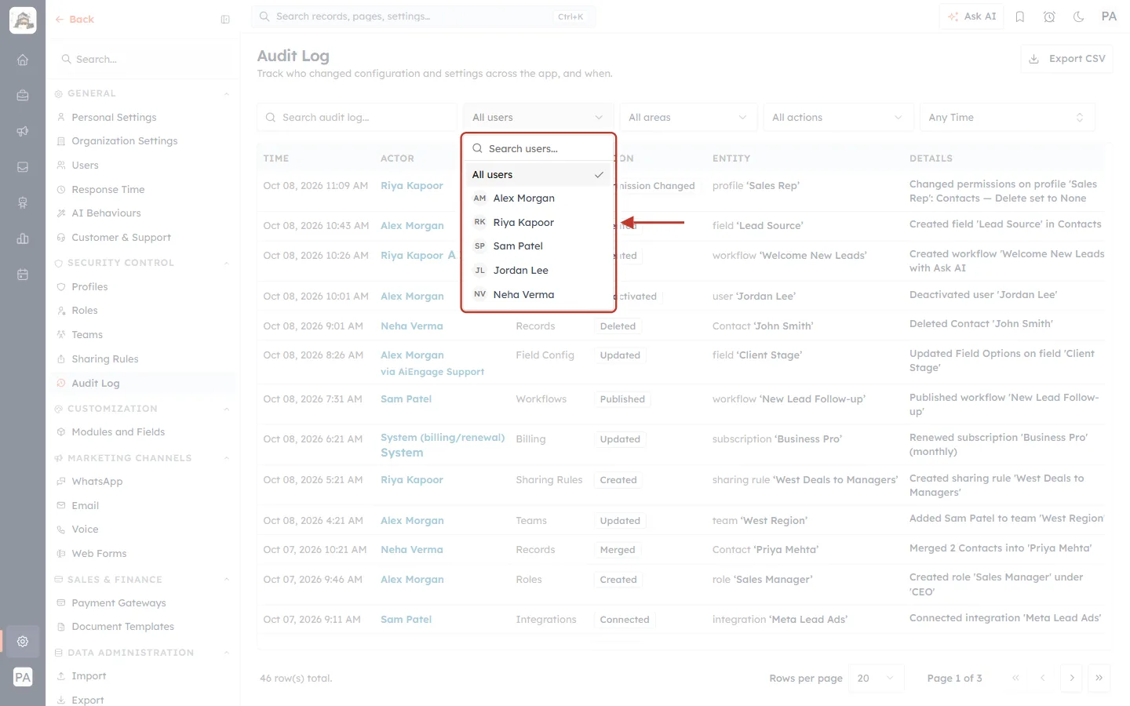This screenshot has height=706, width=1130.
Task: Open the megaphone campaigns icon
Action: 23,131
